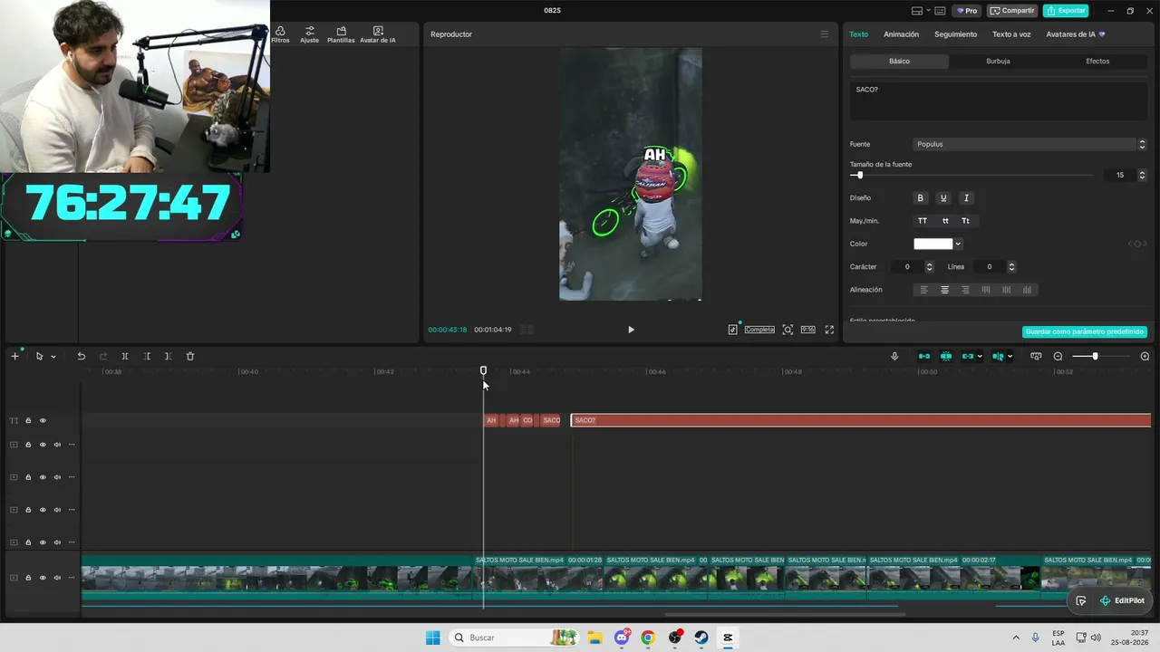The width and height of the screenshot is (1160, 652).
Task: Click the font size slider
Action: (971, 175)
